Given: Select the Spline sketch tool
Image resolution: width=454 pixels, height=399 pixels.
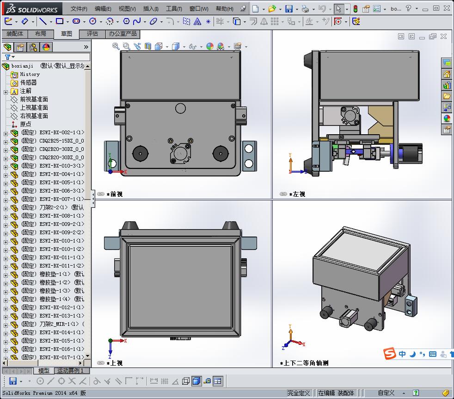Looking at the screenshot, I should coord(137,21).
